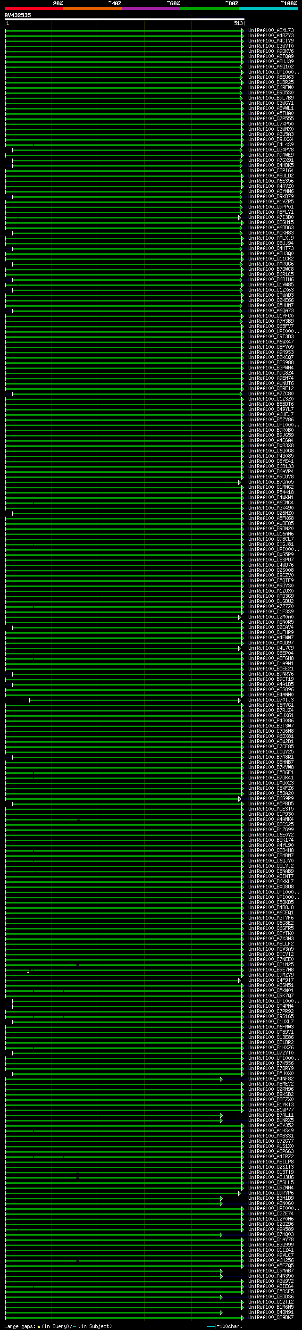Screen dimensions: 302x1330
Task: Select label UniRef100_Q5HNB7
Action: coord(271,762)
